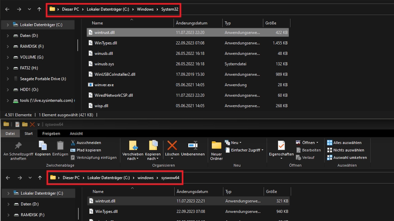The height and width of the screenshot is (221, 394).
Task: Click Ausschneiden scissors icon
Action: [x=73, y=143]
